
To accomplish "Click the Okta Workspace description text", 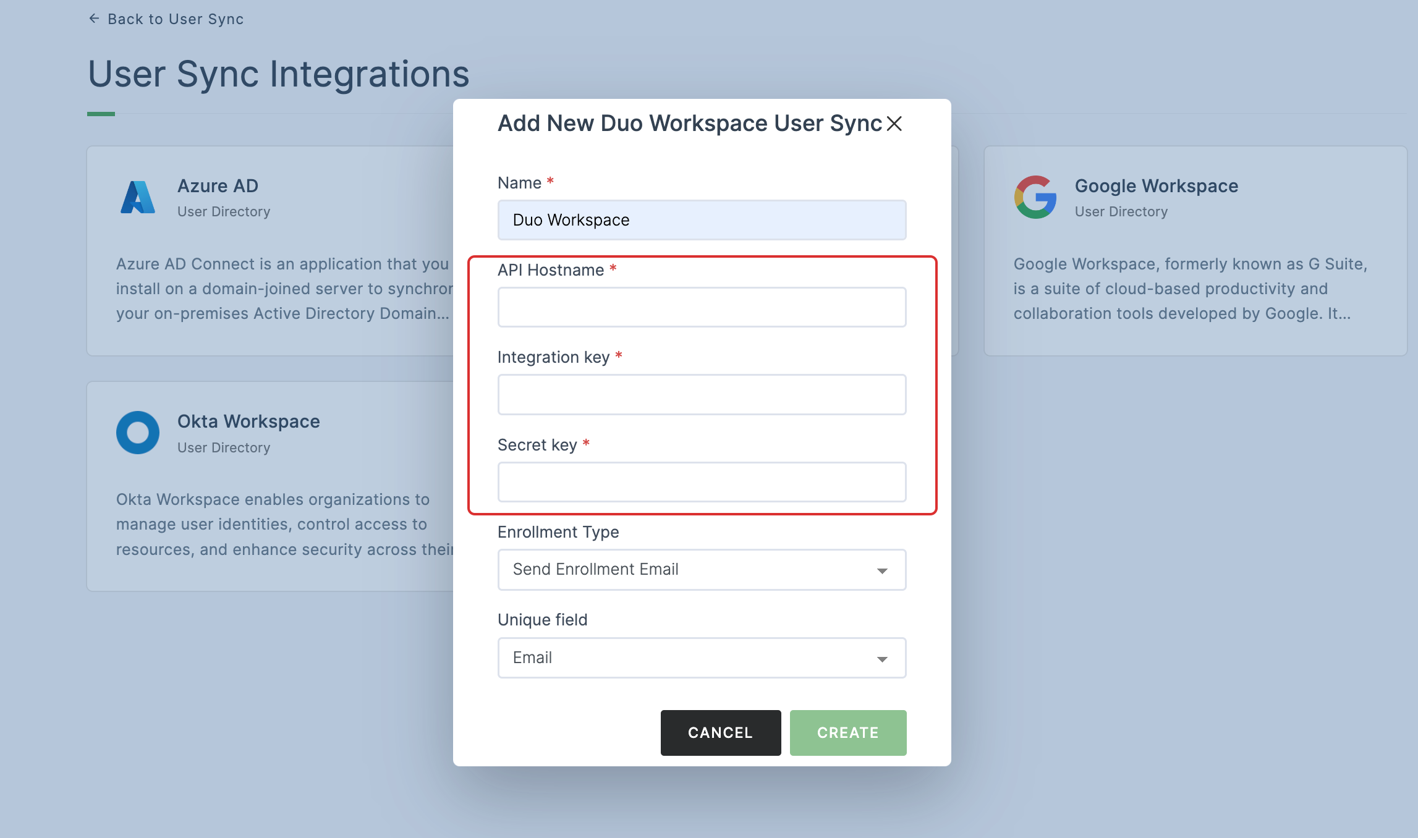I will pos(285,524).
